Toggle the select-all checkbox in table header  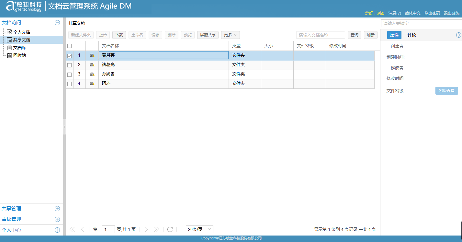point(69,46)
